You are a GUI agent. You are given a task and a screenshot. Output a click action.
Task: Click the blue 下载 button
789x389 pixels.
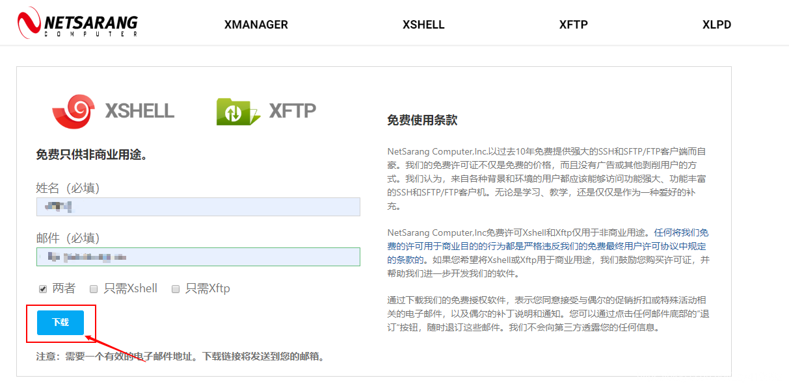(x=60, y=323)
